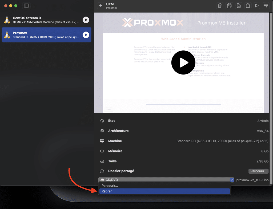Click the Standard PC machine description value
273x209 pixels.
tap(223, 141)
